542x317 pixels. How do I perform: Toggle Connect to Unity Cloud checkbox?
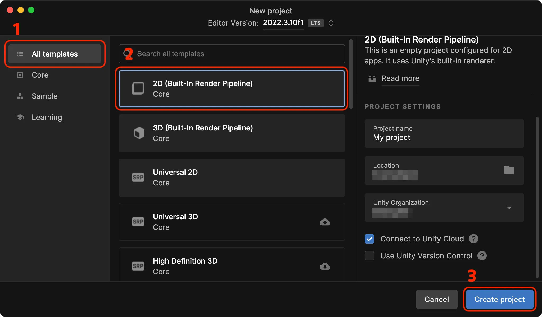[370, 238]
